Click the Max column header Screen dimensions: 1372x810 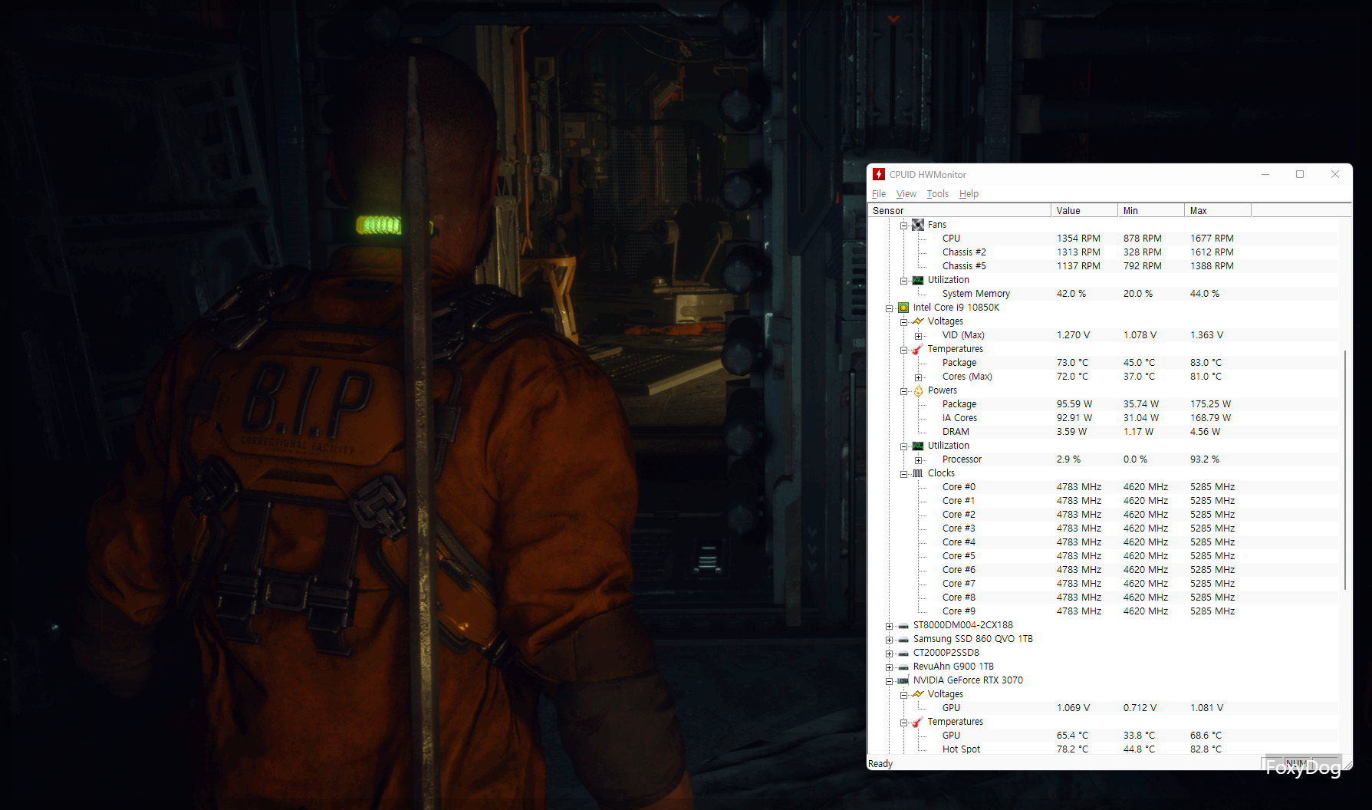[1218, 211]
